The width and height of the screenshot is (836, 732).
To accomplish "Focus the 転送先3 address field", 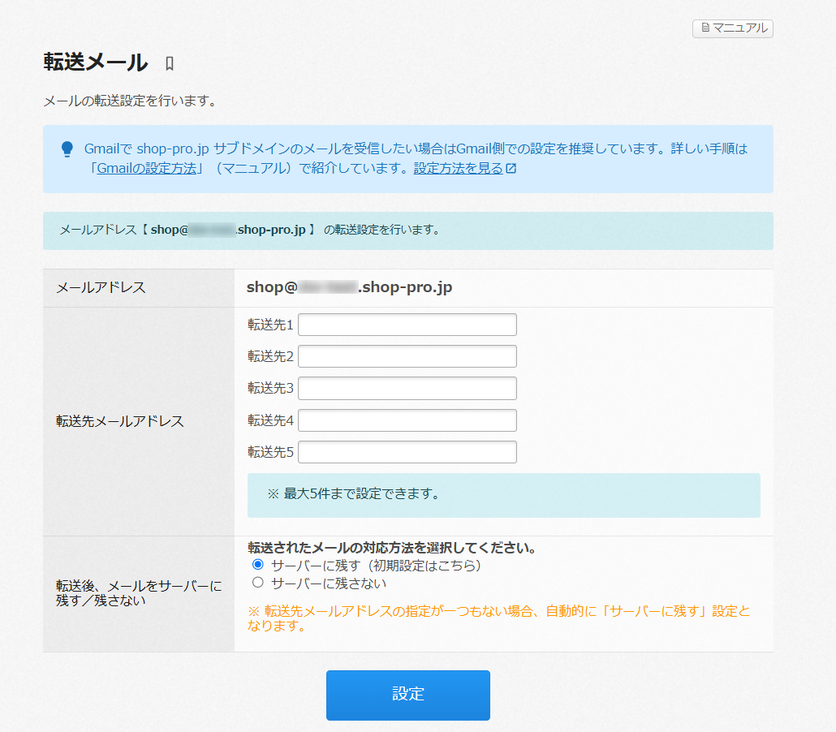I will coord(407,388).
